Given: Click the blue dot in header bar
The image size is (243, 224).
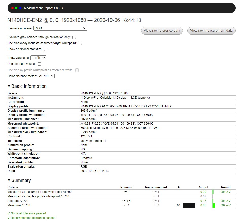Looking at the screenshot, I should 20,8.
